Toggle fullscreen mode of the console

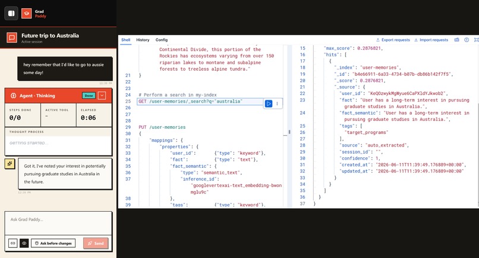click(476, 40)
